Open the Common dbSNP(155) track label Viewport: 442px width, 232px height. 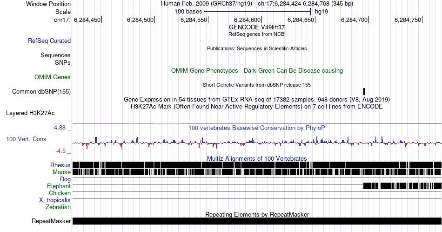click(x=41, y=91)
